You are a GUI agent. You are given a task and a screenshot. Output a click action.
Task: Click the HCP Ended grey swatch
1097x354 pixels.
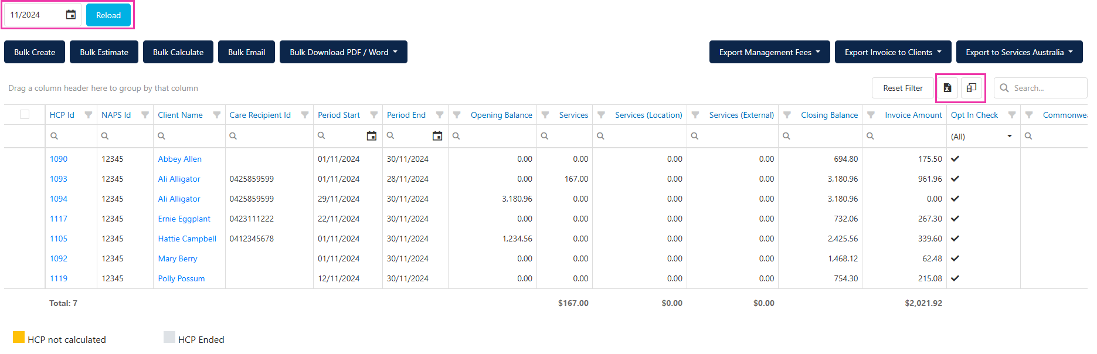point(169,337)
